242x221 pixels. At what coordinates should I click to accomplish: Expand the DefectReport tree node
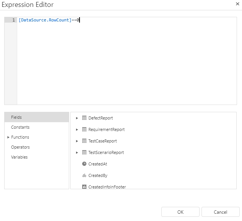click(77, 118)
